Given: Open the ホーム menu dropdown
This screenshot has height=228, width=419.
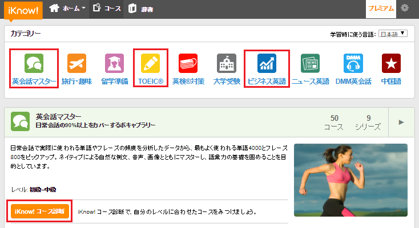Looking at the screenshot, I should pos(74,9).
